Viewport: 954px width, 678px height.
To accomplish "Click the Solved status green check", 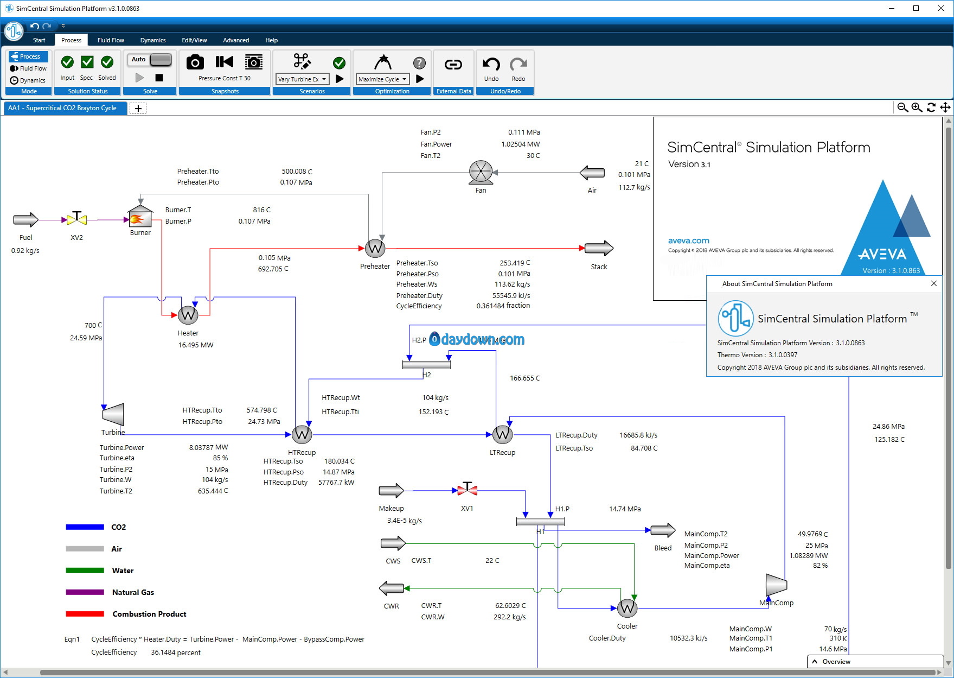I will point(107,62).
